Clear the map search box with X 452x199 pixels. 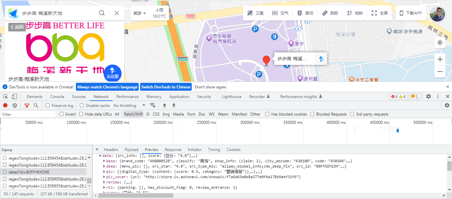(x=117, y=13)
